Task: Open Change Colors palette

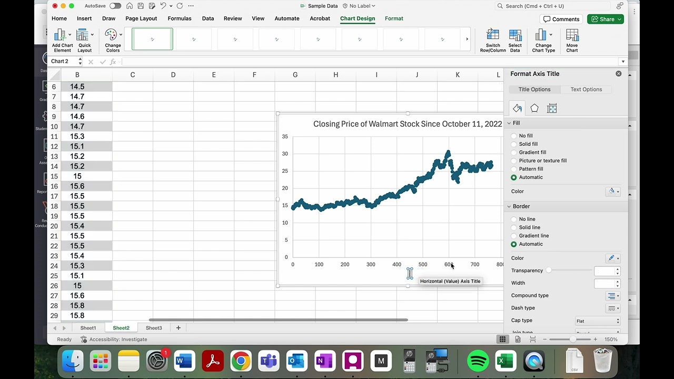Action: (x=113, y=41)
